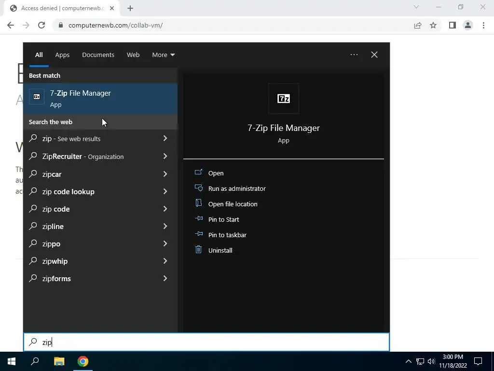
Task: Click the search box containing 'zip'
Action: [206, 342]
